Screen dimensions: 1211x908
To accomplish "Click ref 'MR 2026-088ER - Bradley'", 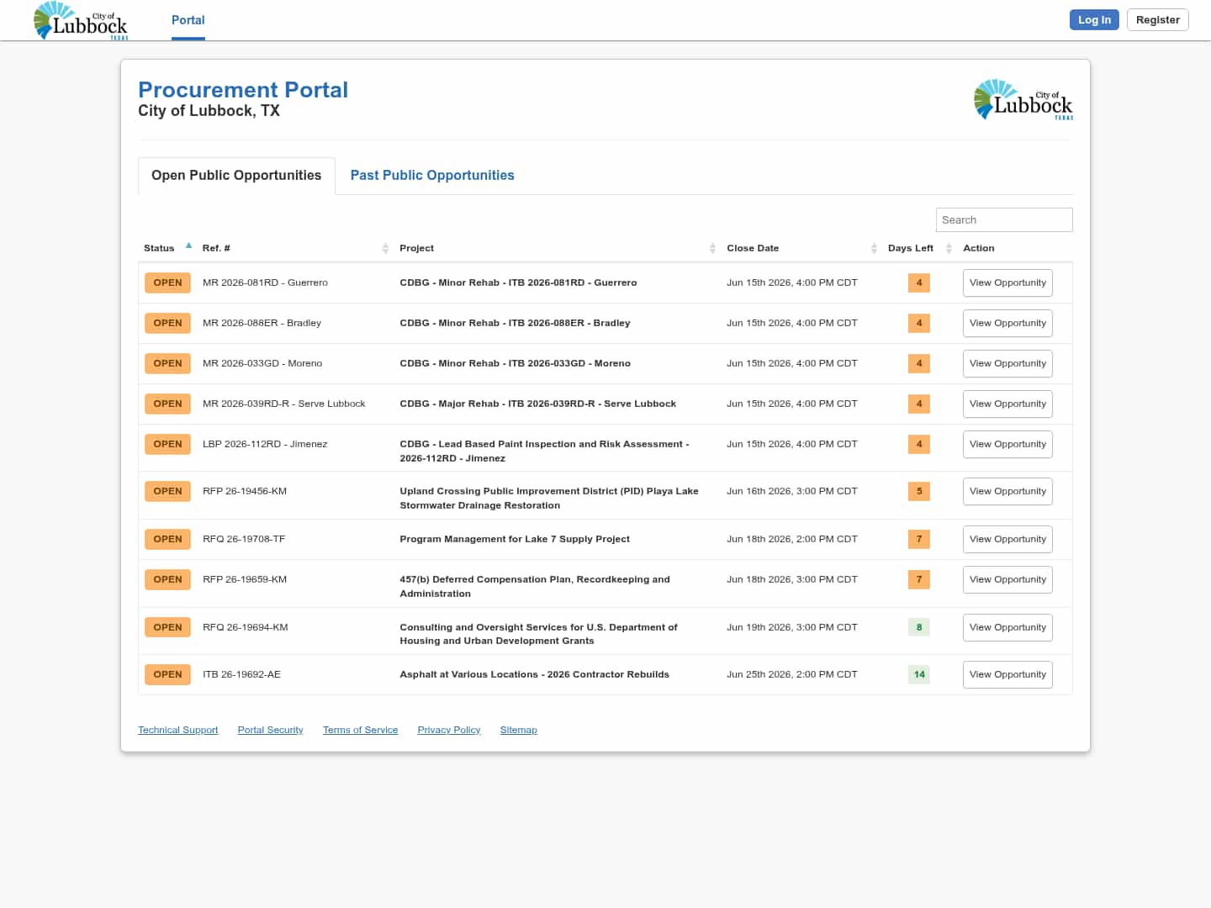I will 262,324.
